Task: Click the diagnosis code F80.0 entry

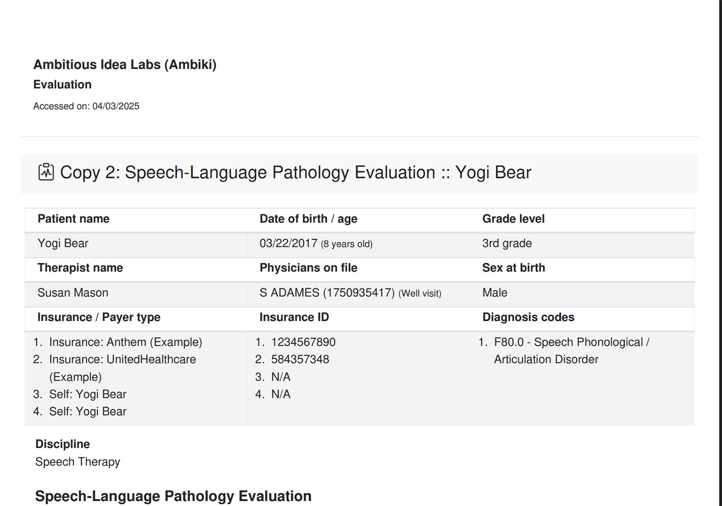Action: [572, 342]
